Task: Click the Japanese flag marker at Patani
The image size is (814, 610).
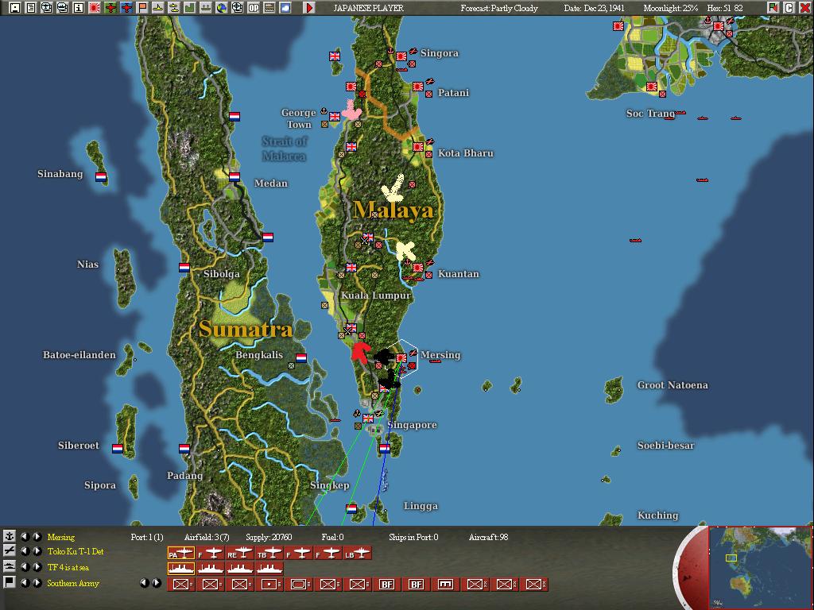Action: click(418, 86)
